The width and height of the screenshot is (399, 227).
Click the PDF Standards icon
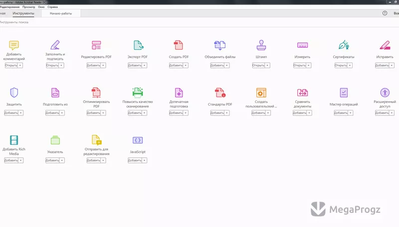point(220,93)
